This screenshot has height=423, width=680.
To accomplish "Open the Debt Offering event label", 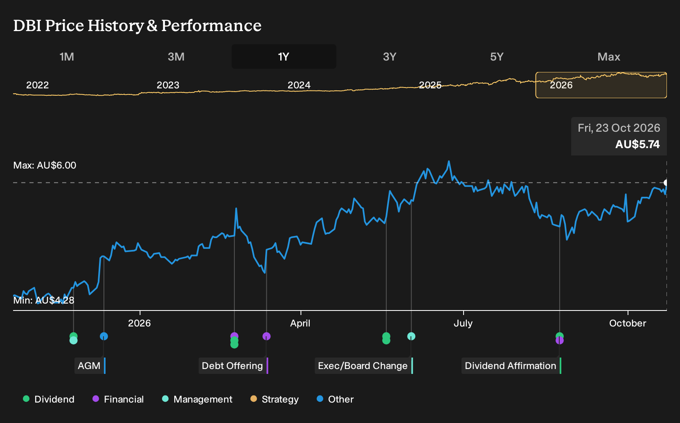I will (x=233, y=366).
